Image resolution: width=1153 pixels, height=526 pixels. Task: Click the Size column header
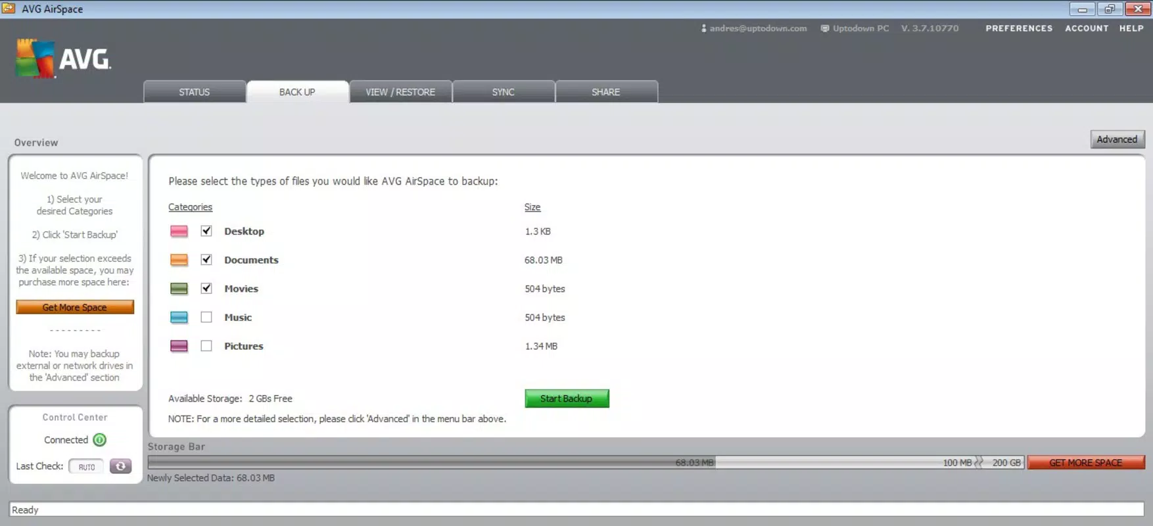click(x=532, y=207)
